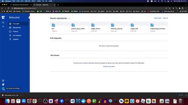Close the Overview — Bitbucket tab
Screen dimensions: 188x105
(x=54, y=5)
